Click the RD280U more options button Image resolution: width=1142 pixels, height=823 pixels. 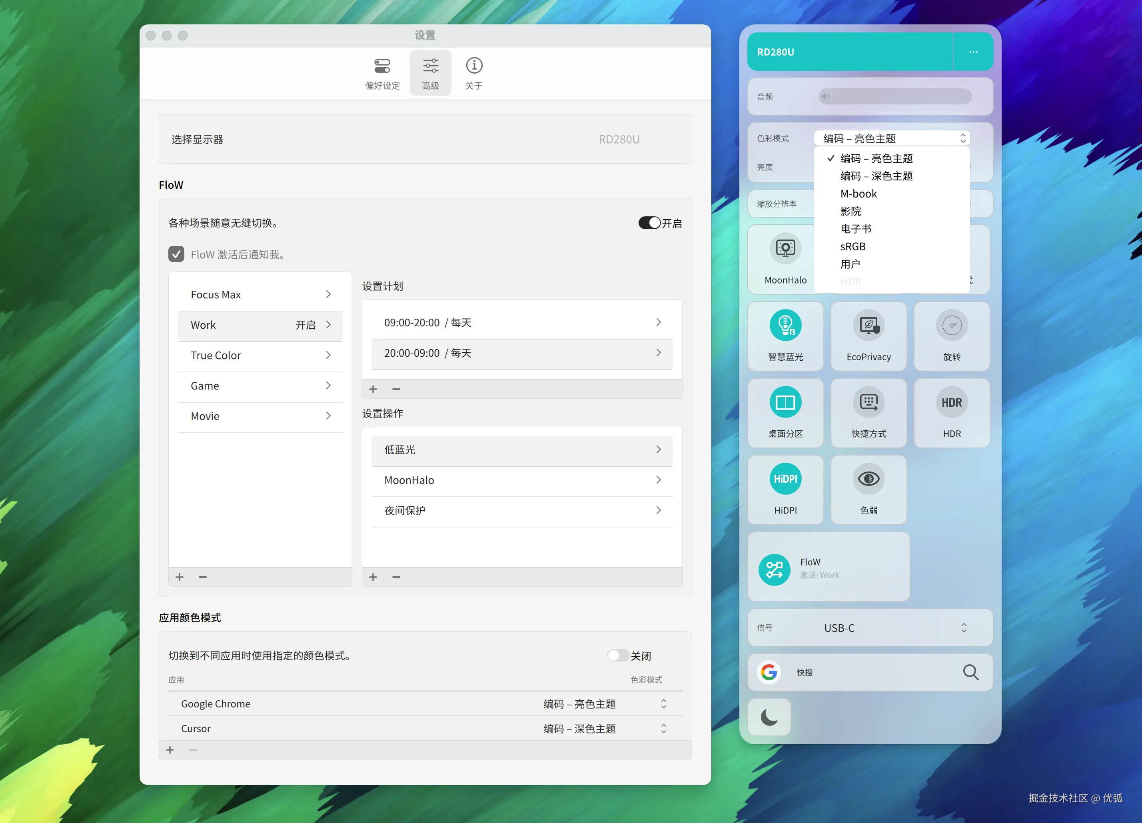point(973,52)
